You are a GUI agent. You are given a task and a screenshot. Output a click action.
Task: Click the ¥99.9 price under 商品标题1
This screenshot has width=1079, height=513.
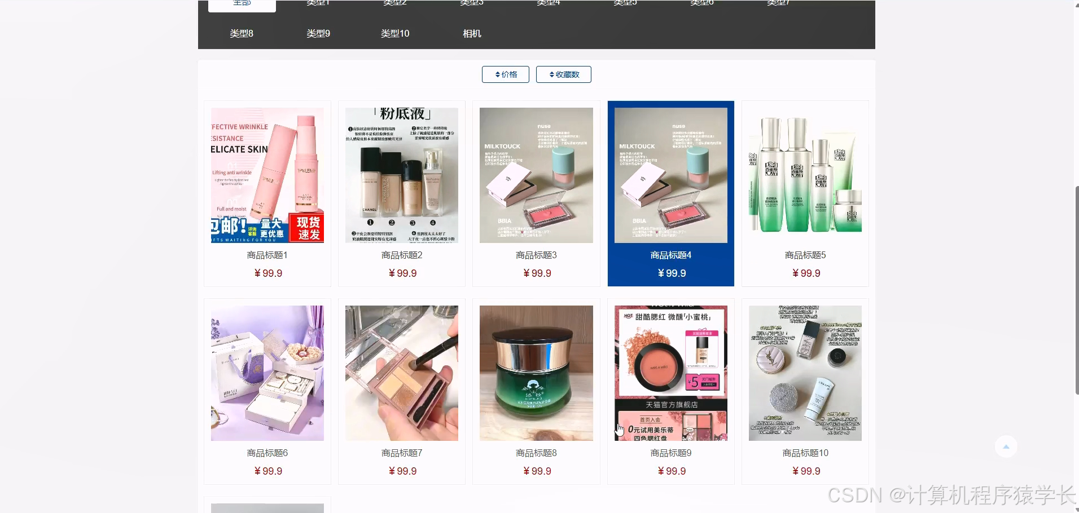point(268,273)
